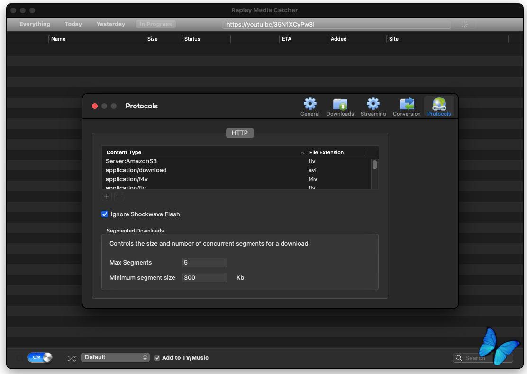The image size is (527, 374).
Task: Show the Everything filter list
Action: tap(35, 24)
